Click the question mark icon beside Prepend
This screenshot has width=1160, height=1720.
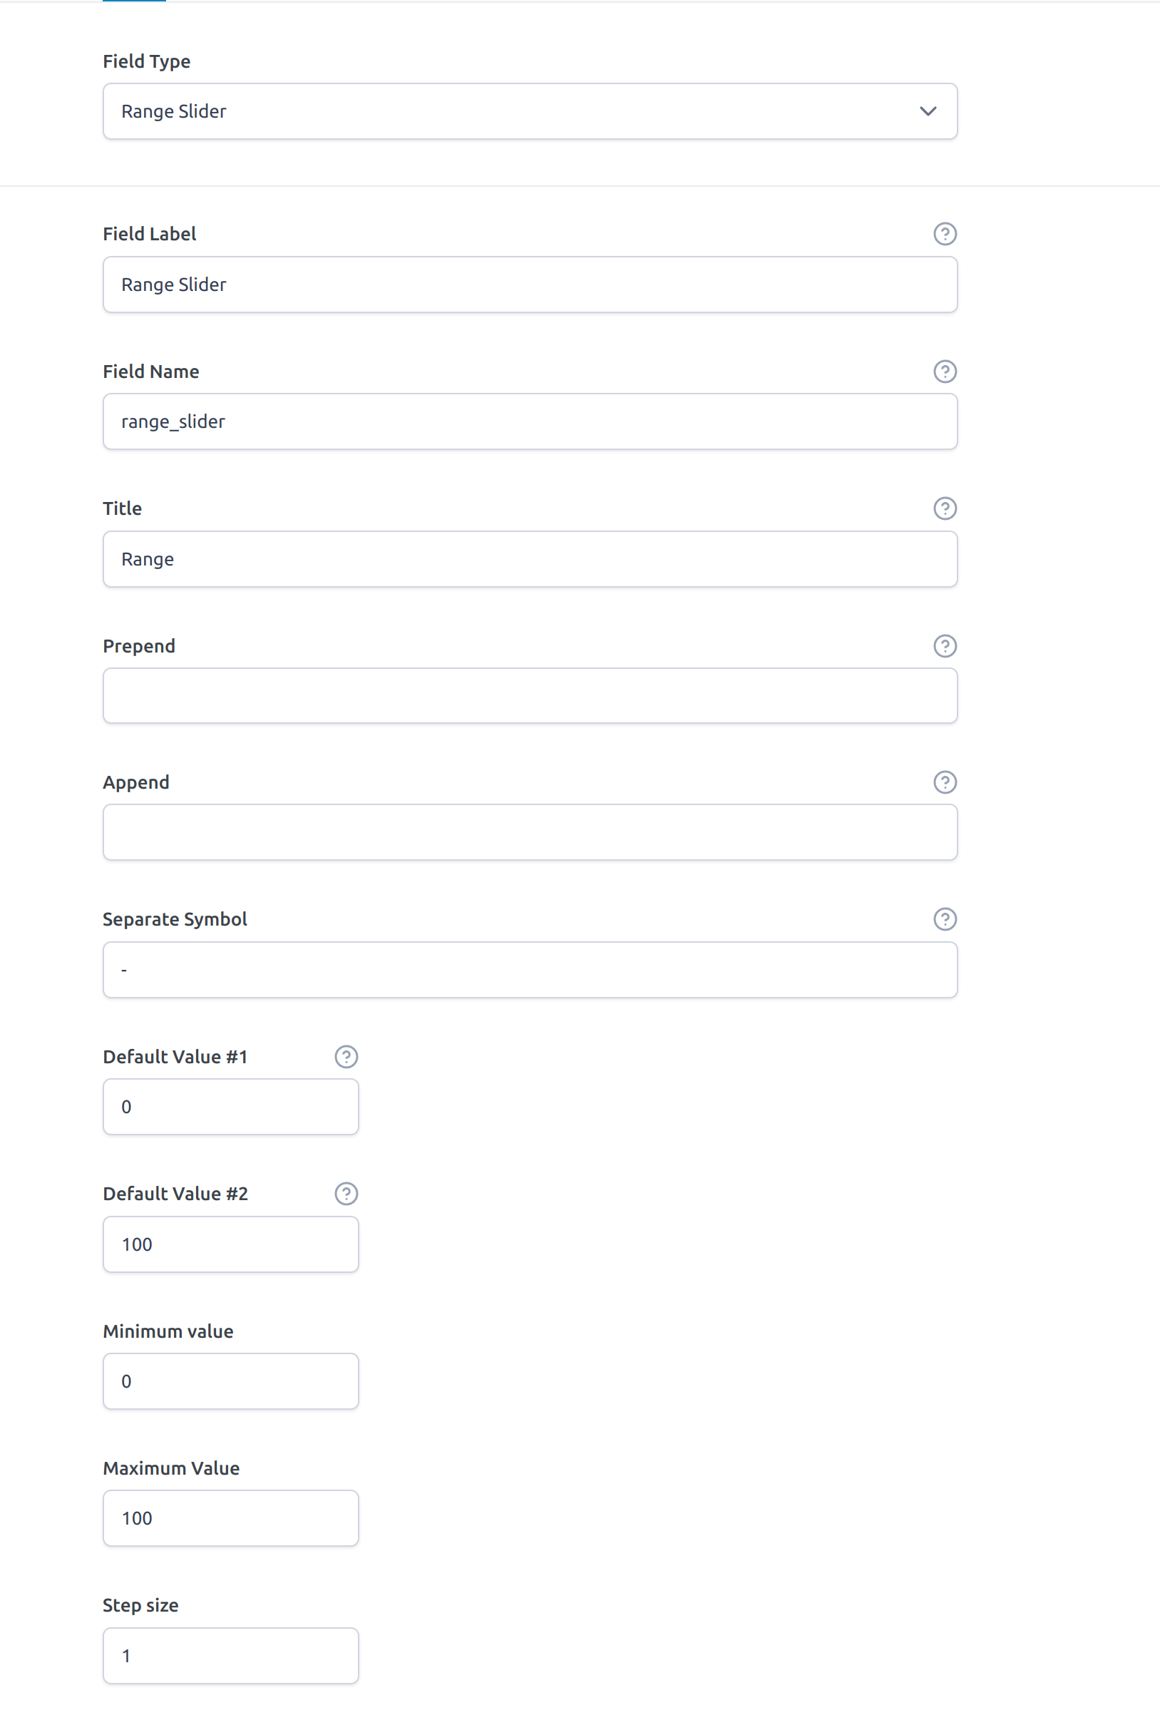[945, 646]
